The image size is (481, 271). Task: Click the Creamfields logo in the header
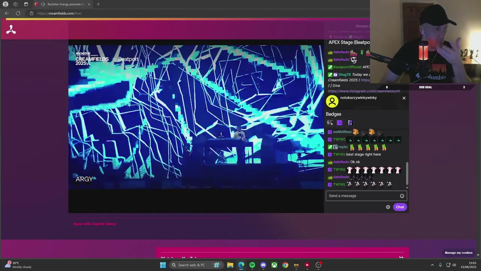point(11,29)
